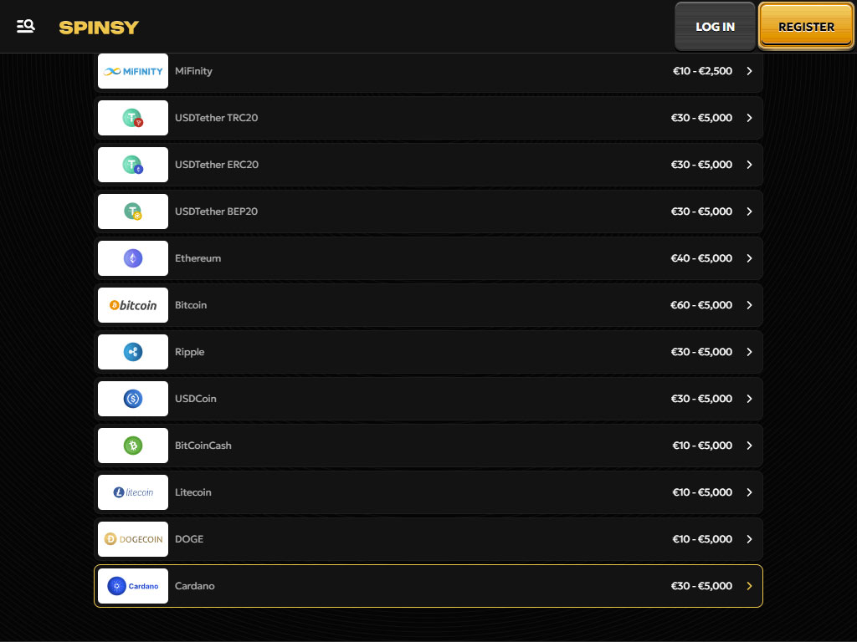This screenshot has height=642, width=857.
Task: Expand the Ripple row chevron
Action: [749, 352]
